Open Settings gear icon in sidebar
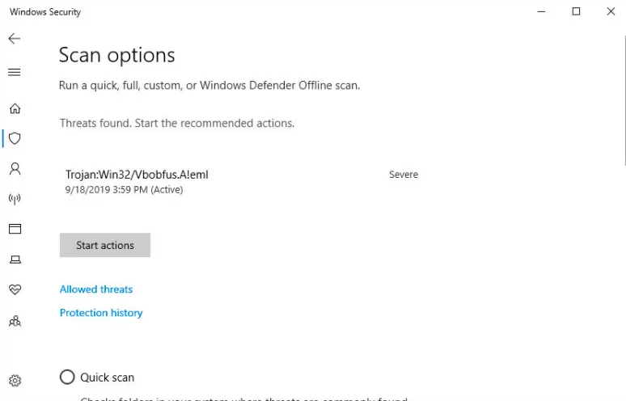 [15, 381]
